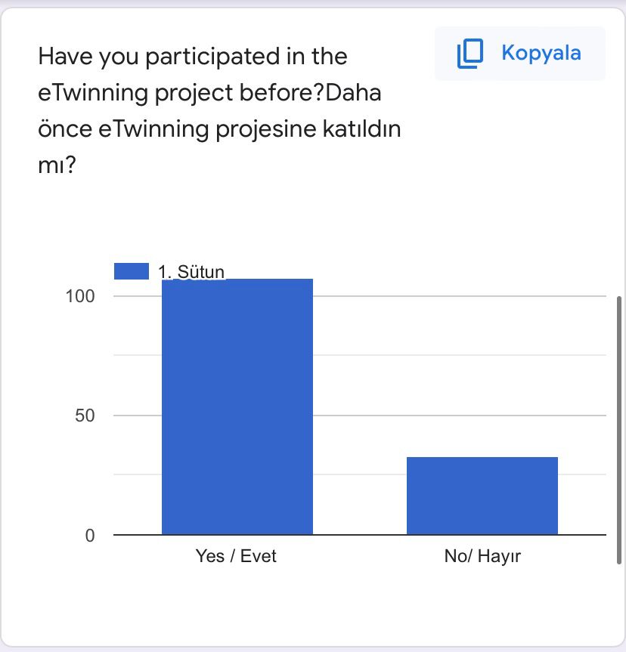Select the question title text
Image resolution: width=626 pixels, height=652 pixels.
(219, 110)
